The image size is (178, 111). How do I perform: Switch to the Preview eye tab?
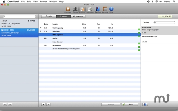tap(78, 16)
